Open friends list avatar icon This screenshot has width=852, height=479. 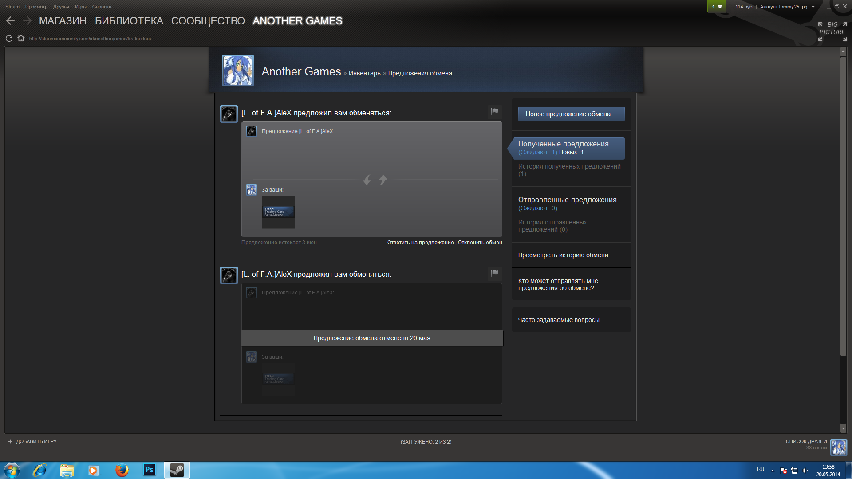839,447
